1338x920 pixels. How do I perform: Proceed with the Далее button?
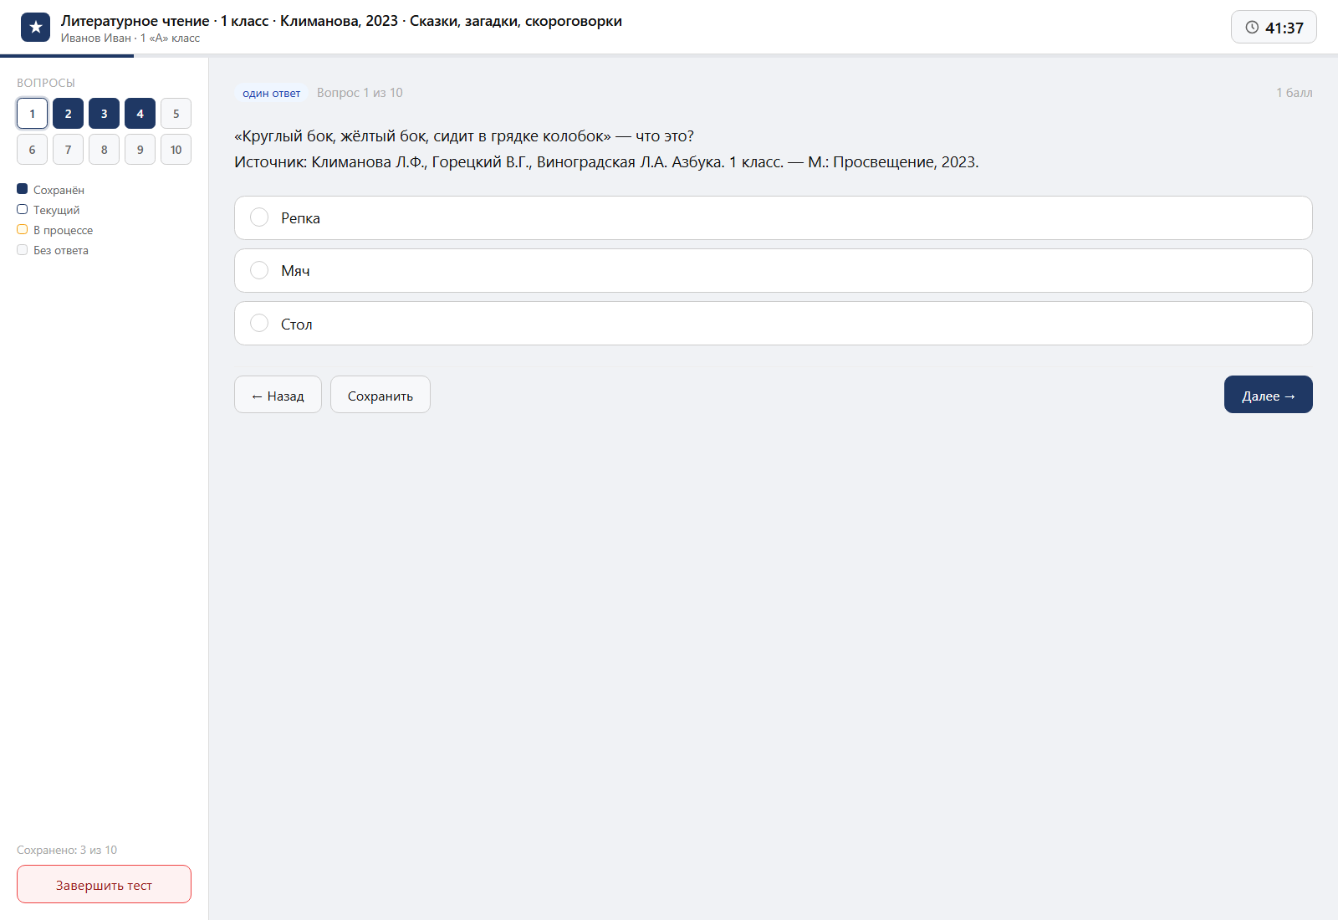click(x=1268, y=395)
